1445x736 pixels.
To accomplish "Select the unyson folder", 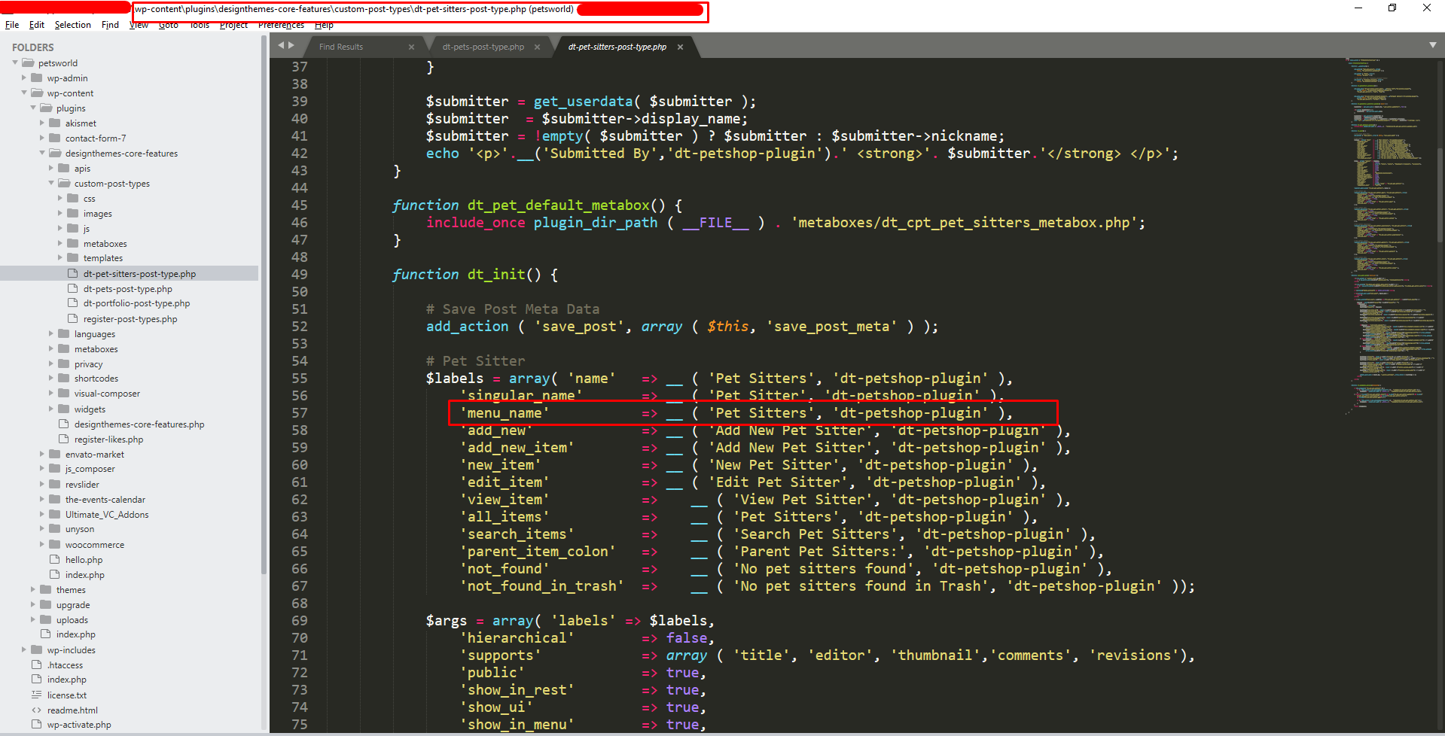I will pyautogui.click(x=79, y=529).
